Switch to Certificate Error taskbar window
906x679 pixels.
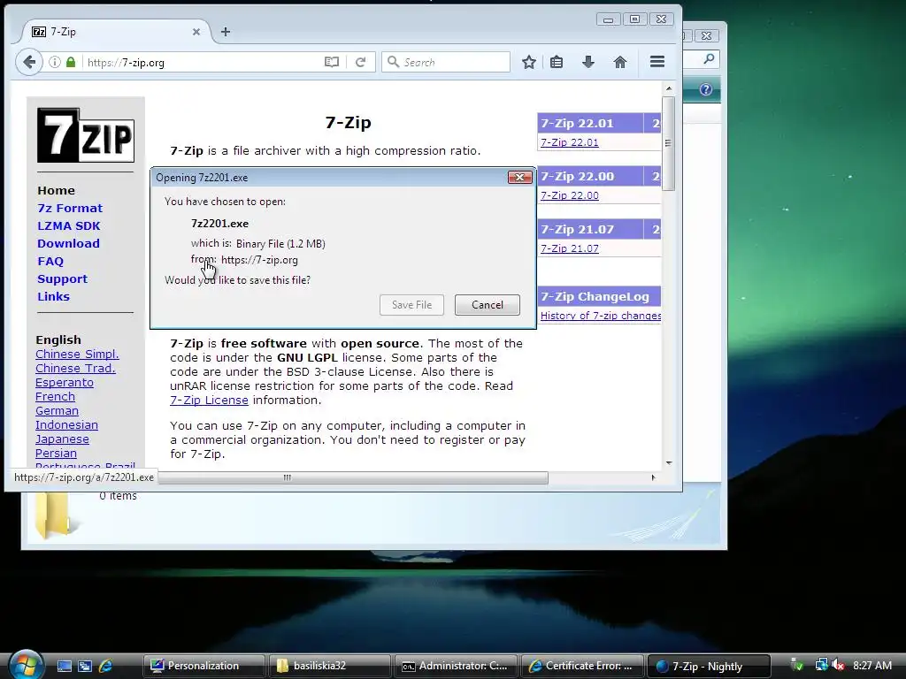point(581,666)
